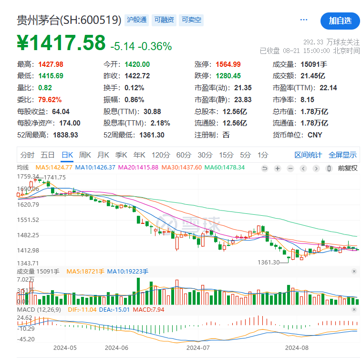
Task: Open the 前复权 adjustment dropdown
Action: pyautogui.click(x=348, y=168)
